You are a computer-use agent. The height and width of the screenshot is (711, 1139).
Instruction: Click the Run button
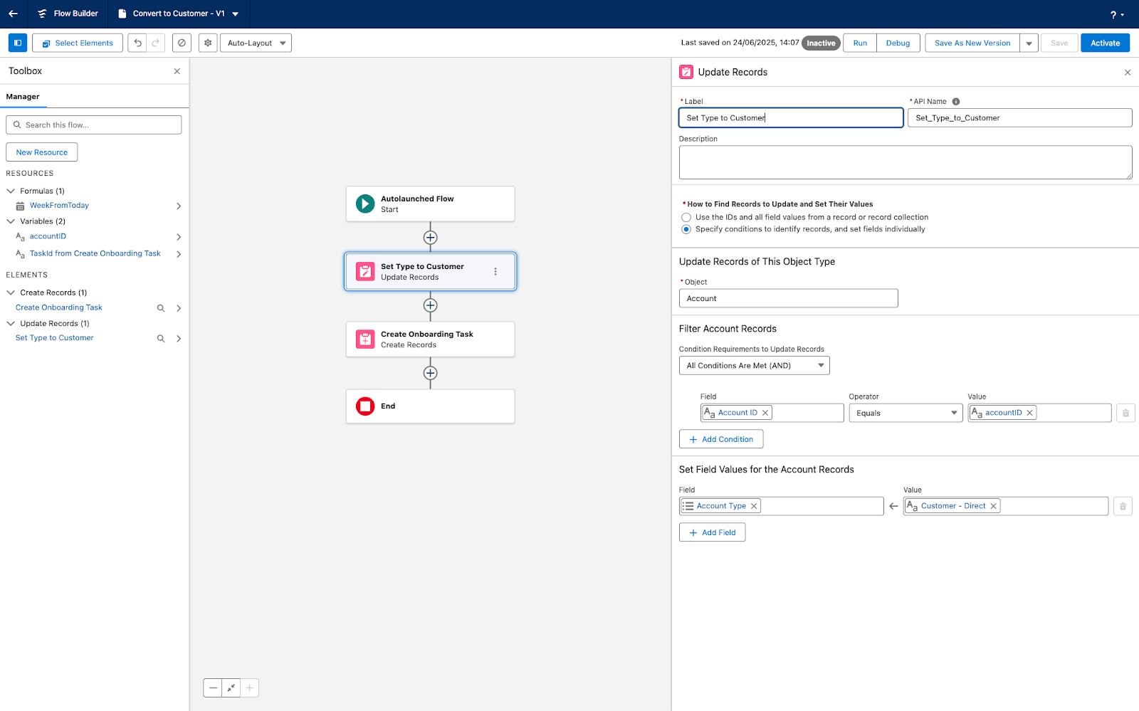click(860, 43)
